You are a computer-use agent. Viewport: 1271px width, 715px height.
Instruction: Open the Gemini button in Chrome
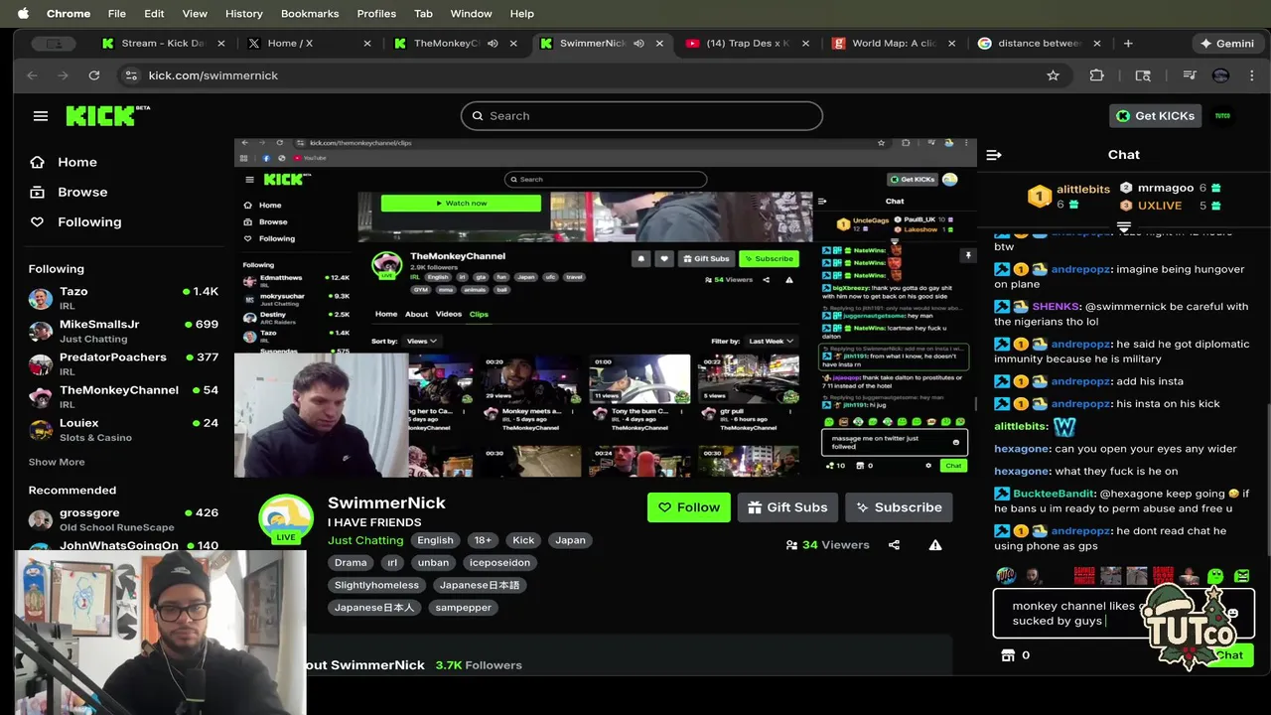click(1226, 44)
